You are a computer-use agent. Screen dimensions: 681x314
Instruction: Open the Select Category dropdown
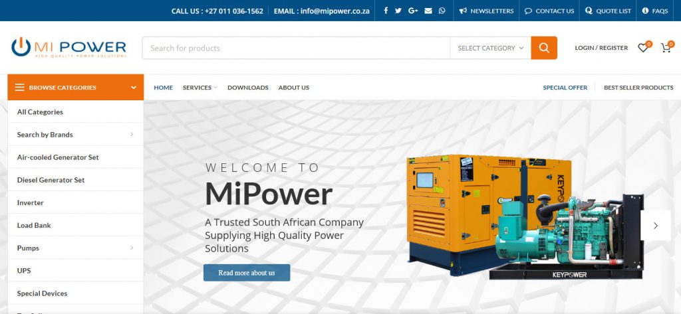pyautogui.click(x=490, y=48)
